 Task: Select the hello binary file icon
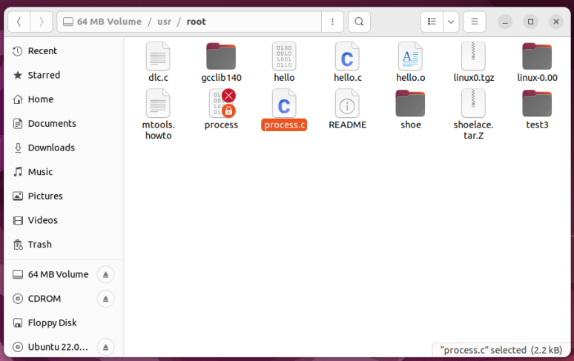point(284,56)
